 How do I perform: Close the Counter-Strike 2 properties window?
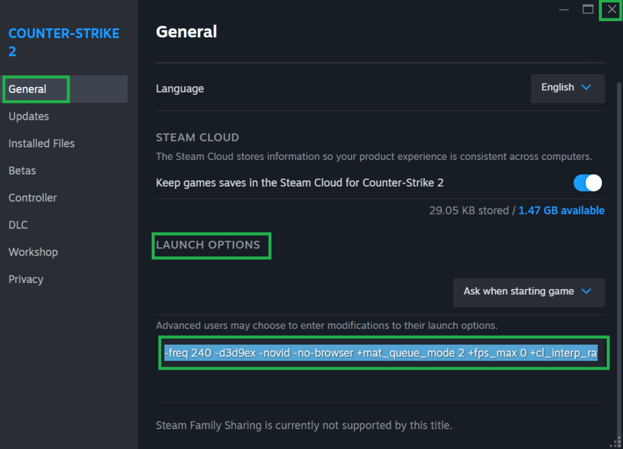pyautogui.click(x=611, y=9)
